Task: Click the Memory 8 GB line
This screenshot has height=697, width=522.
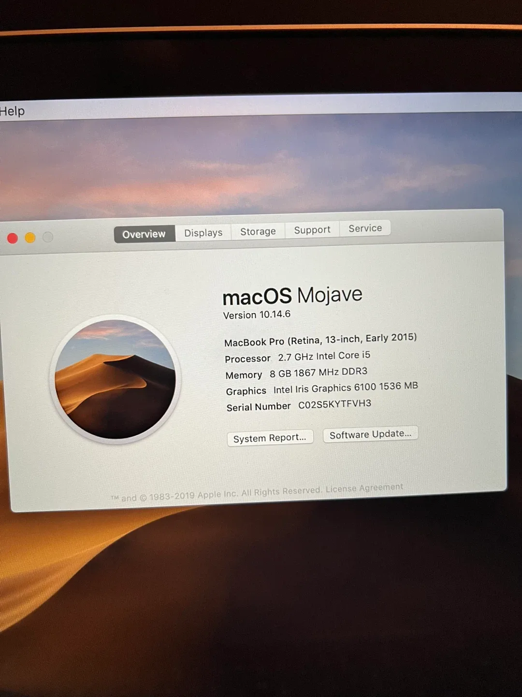Action: coord(296,373)
